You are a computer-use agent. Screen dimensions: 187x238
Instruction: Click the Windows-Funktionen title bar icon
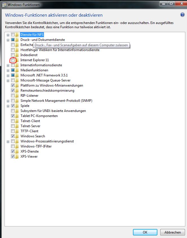pos(4,5)
